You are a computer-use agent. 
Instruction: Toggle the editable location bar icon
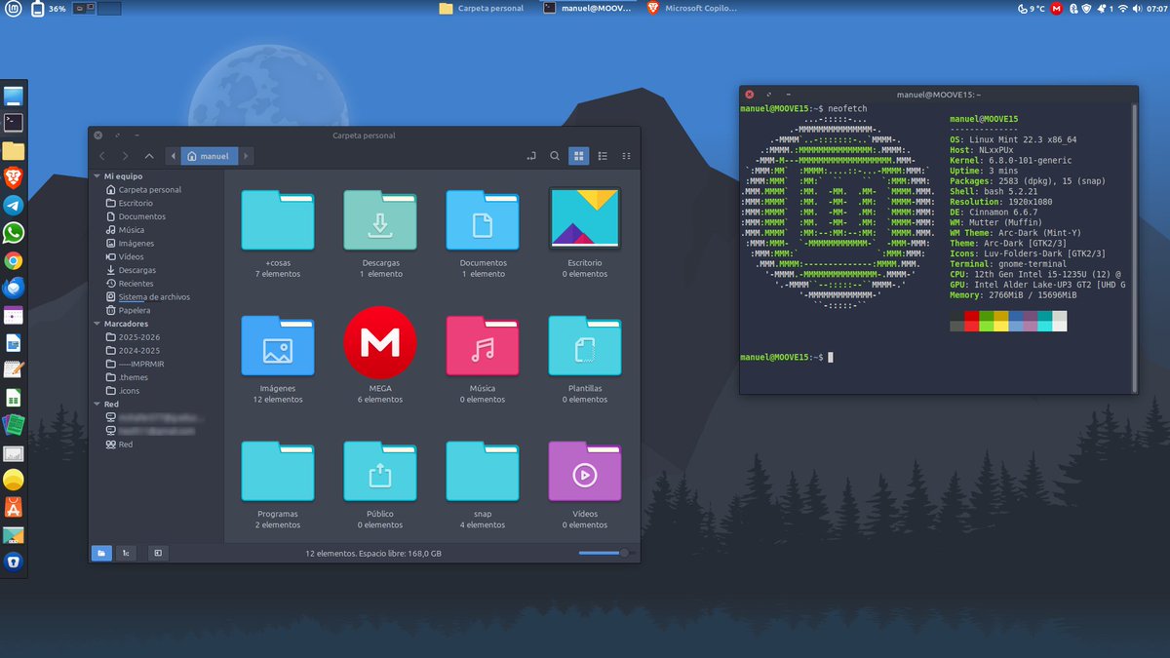point(531,155)
